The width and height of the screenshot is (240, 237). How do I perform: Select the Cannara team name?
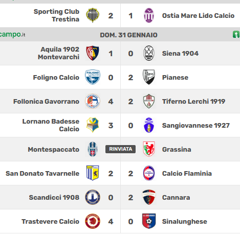176,198
